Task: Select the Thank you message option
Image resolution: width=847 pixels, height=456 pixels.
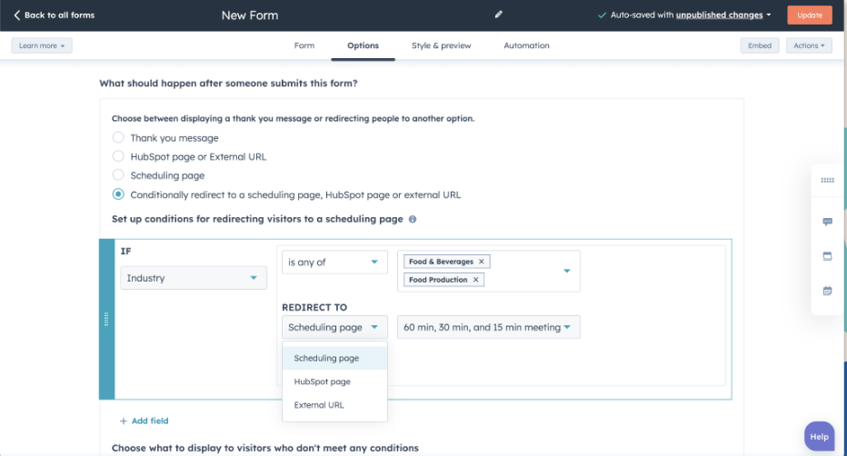Action: [118, 138]
